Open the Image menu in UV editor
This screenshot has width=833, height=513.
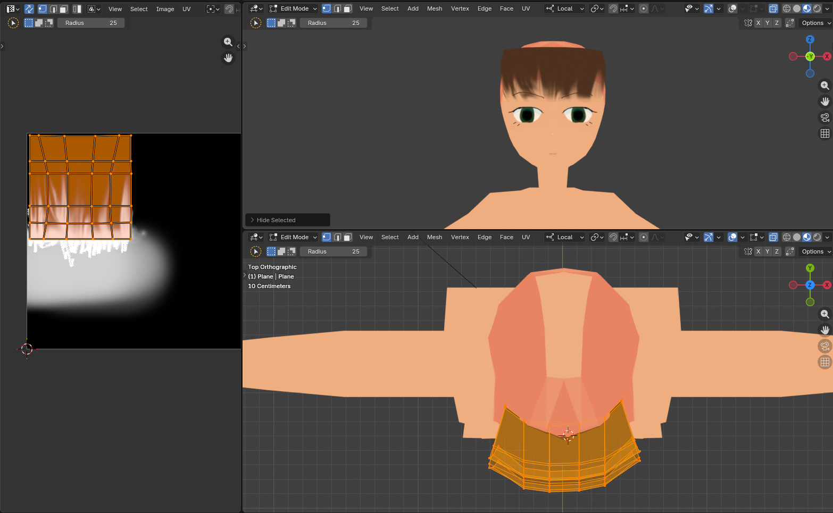tap(165, 9)
